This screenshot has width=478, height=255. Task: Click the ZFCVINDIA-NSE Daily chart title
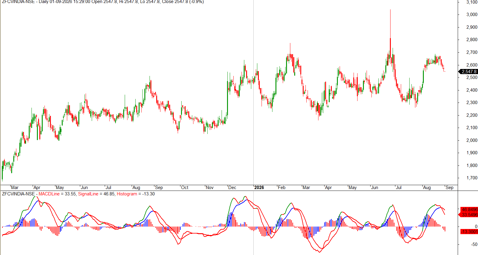tap(103, 2)
